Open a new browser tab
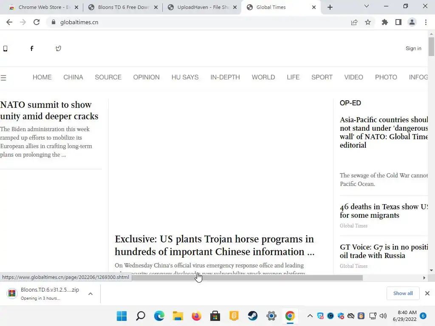 pos(330,7)
